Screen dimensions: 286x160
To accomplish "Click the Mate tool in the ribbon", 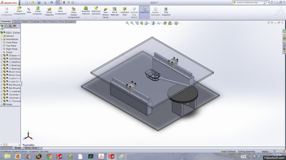I will [29, 10].
